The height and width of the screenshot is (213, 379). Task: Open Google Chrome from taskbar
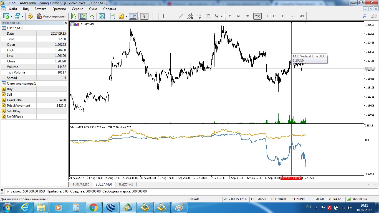point(93,207)
